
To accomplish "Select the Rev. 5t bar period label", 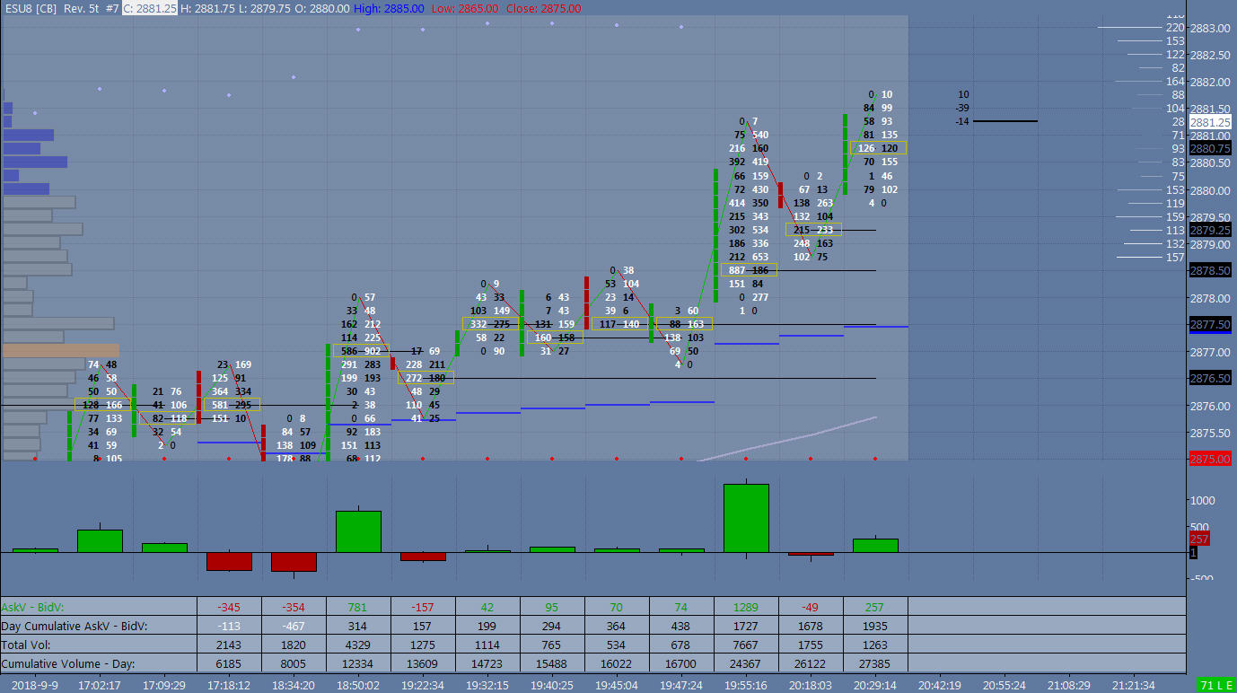I will point(81,8).
